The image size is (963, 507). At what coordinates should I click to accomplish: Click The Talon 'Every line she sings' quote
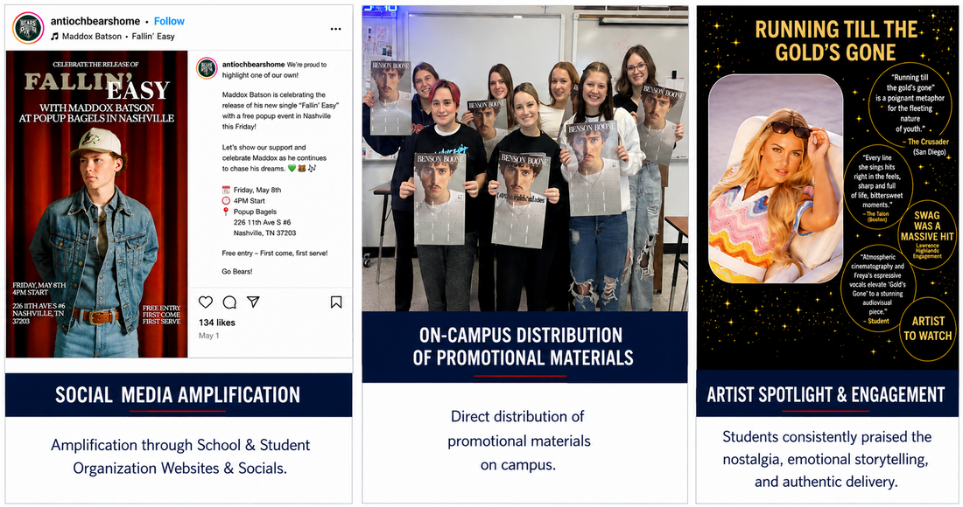tap(877, 186)
